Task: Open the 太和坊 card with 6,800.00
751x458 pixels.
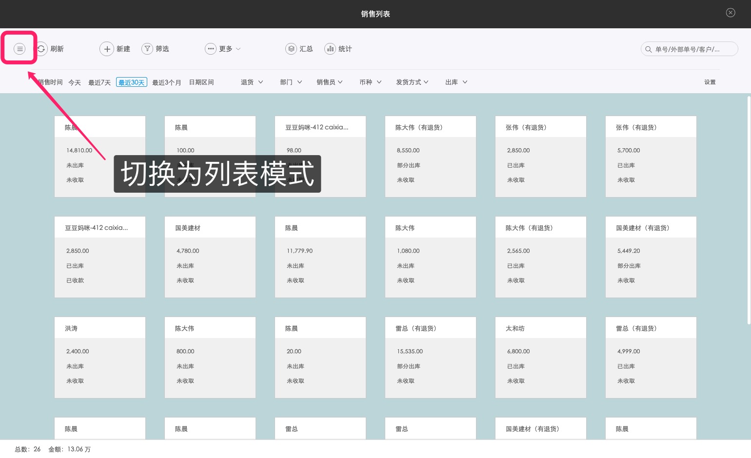Action: coord(541,358)
